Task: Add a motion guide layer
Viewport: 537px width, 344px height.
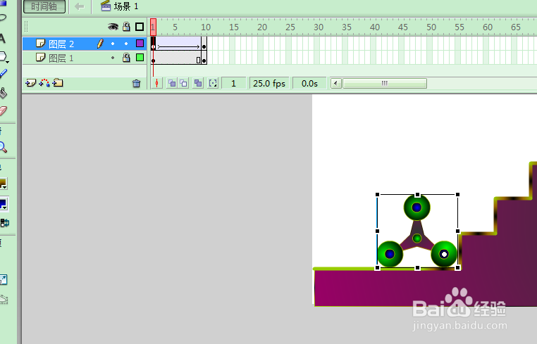Action: [x=44, y=83]
